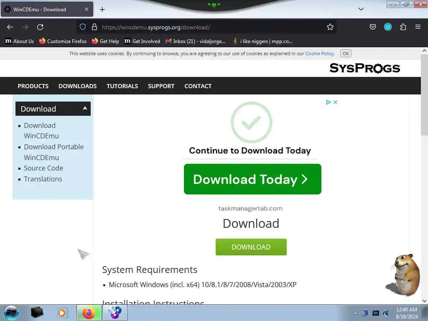Open a new tab with plus button
This screenshot has width=428, height=321.
(102, 10)
